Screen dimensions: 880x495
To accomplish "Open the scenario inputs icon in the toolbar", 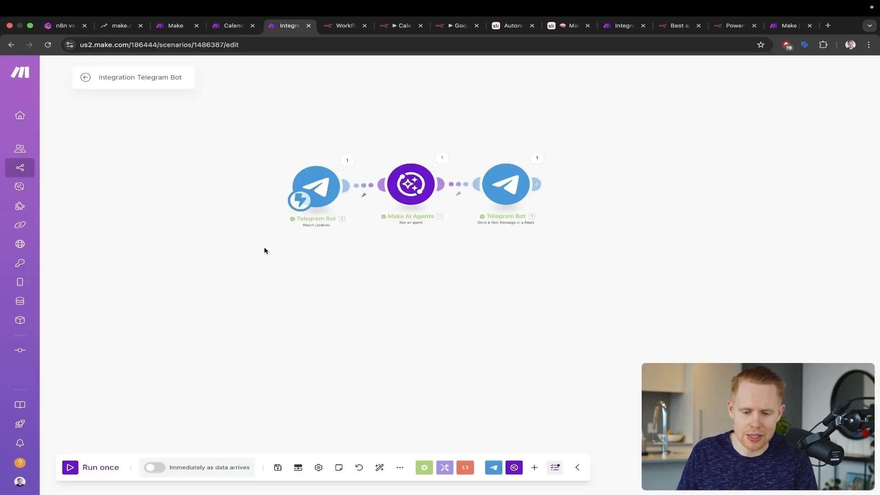I will pyautogui.click(x=298, y=467).
